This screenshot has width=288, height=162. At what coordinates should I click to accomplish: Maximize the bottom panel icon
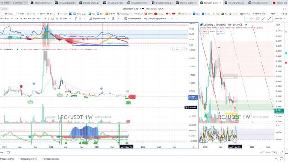[x=282, y=159]
